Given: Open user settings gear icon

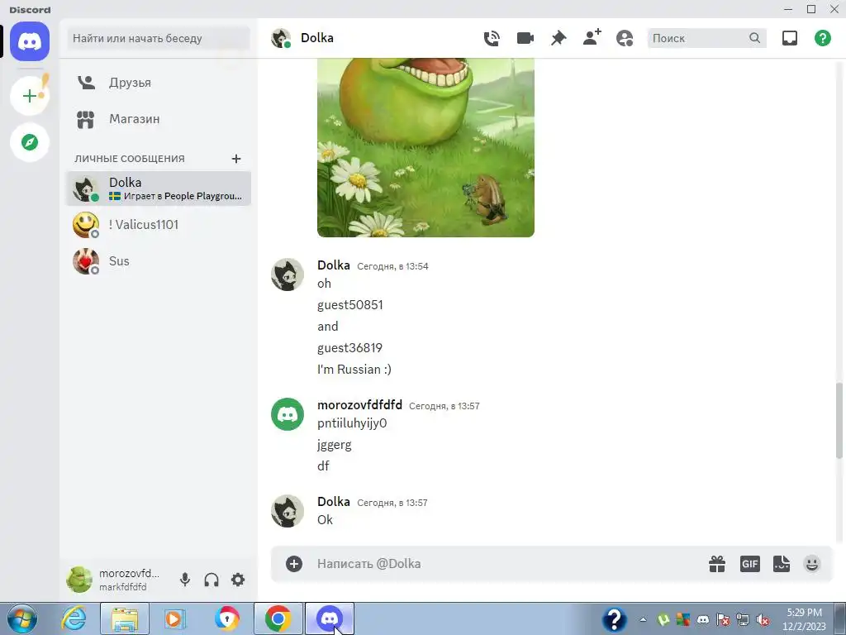Looking at the screenshot, I should 238,580.
